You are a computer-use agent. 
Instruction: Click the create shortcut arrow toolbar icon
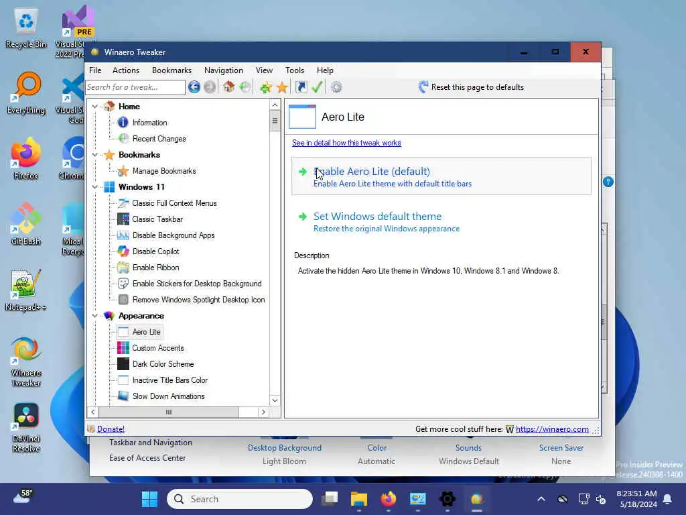pyautogui.click(x=301, y=87)
